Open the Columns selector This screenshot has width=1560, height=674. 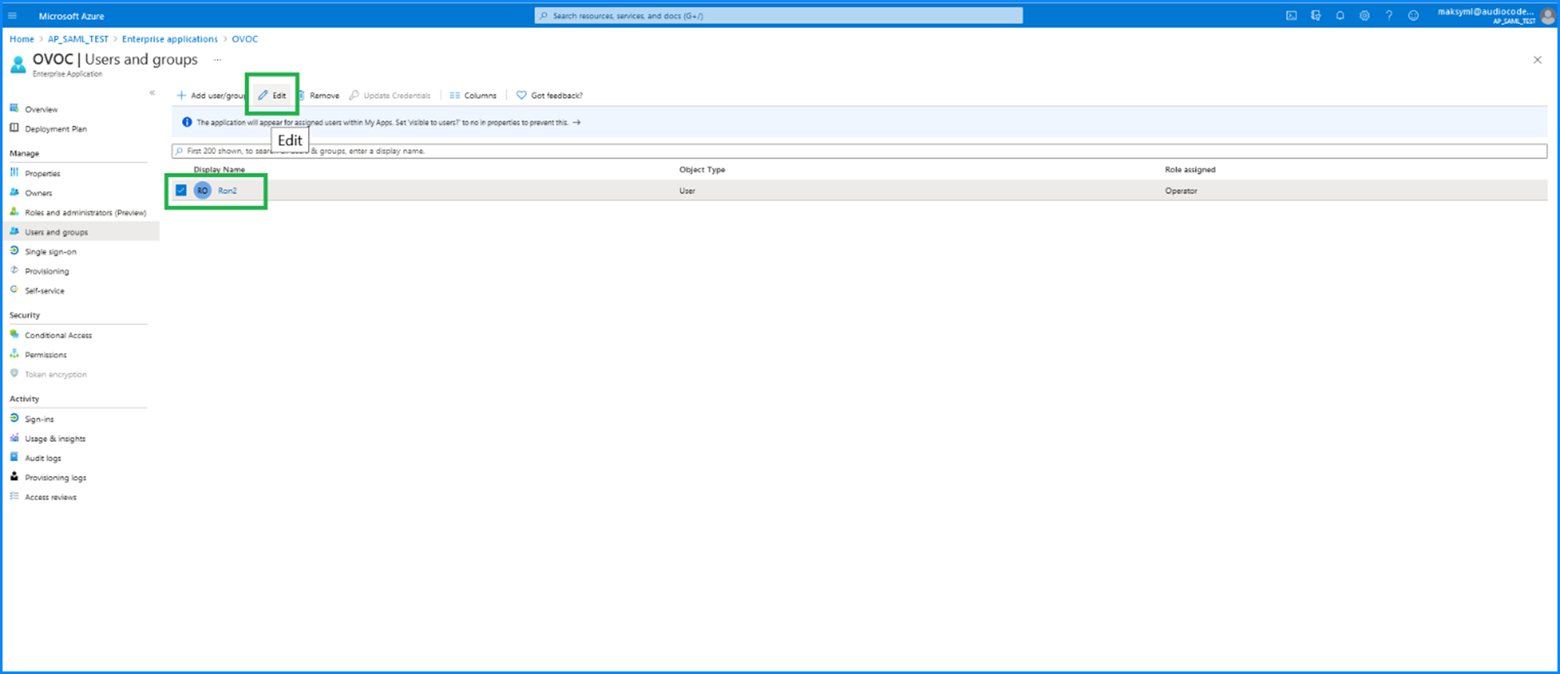[x=473, y=95]
